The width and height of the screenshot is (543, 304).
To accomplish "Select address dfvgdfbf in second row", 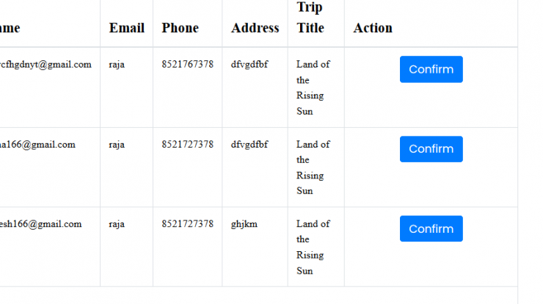I will (x=249, y=144).
